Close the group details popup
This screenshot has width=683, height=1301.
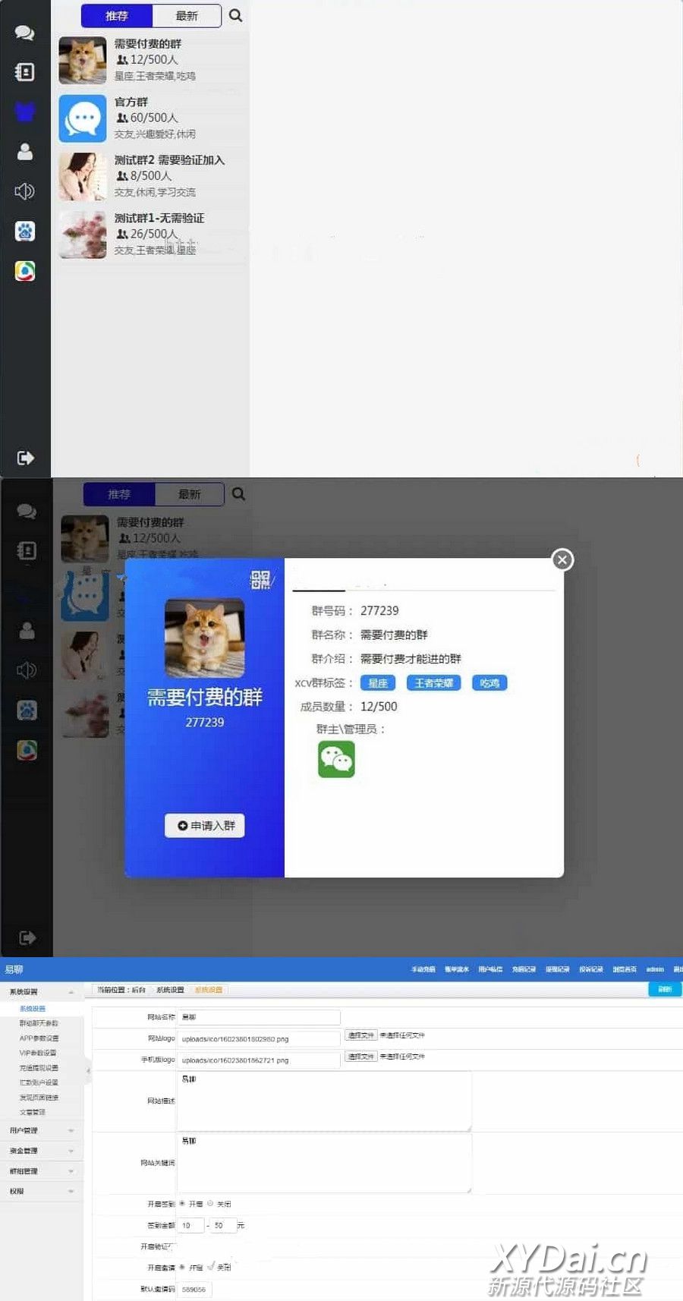point(562,560)
